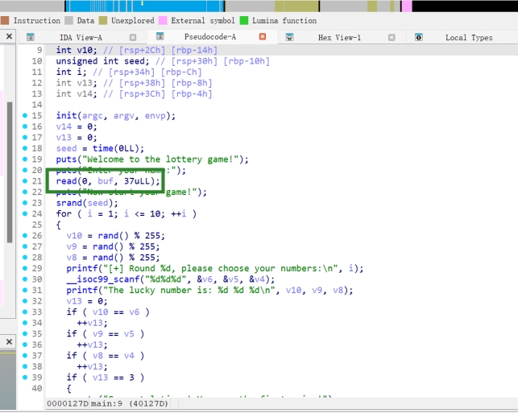Open the Local Types tab

click(468, 37)
